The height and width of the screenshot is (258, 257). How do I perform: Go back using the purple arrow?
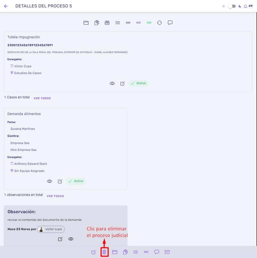[6, 6]
